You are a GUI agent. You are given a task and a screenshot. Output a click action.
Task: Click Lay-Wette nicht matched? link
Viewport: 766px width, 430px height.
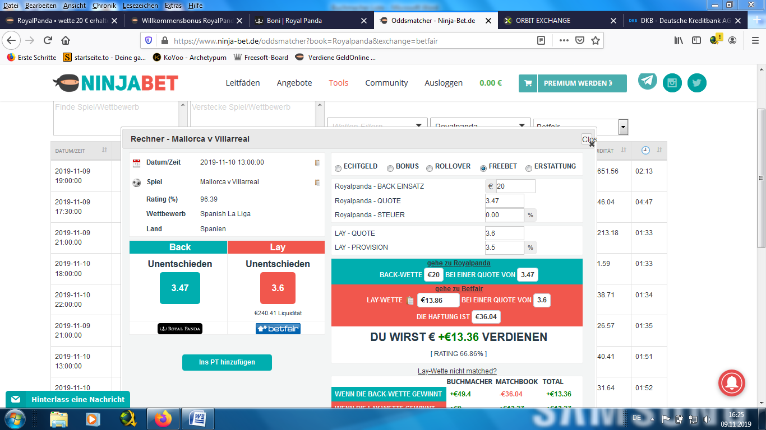tap(457, 371)
